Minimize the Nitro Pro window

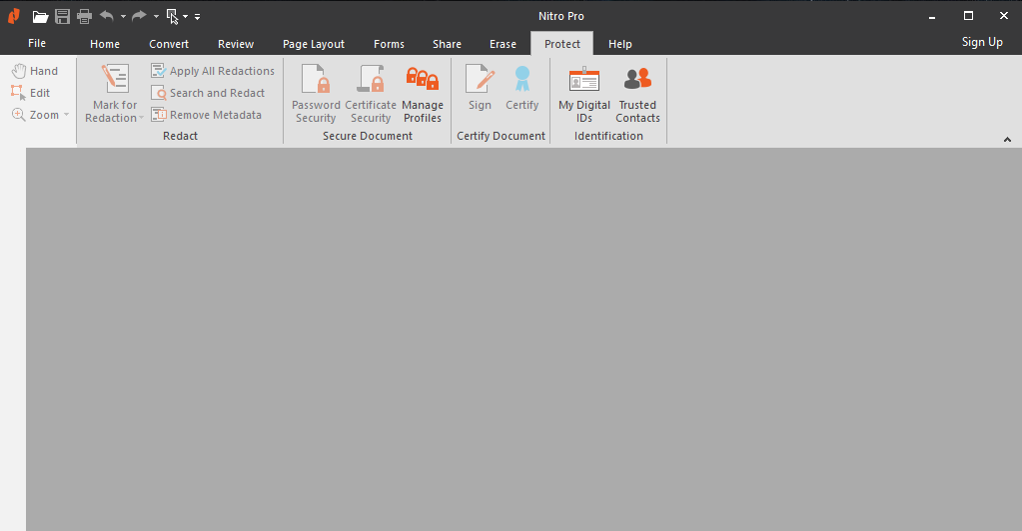tap(932, 16)
